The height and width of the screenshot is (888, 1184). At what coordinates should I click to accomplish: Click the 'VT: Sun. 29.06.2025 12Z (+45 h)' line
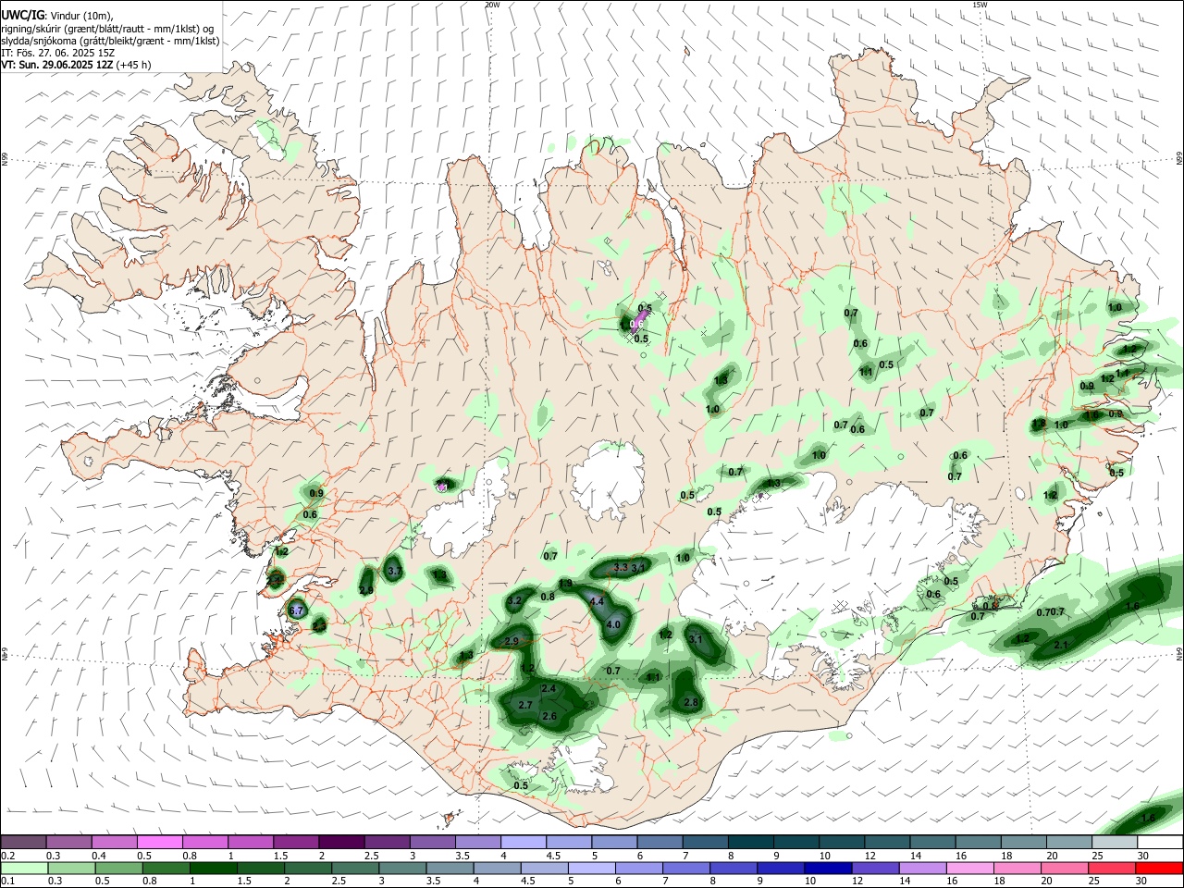click(x=76, y=65)
